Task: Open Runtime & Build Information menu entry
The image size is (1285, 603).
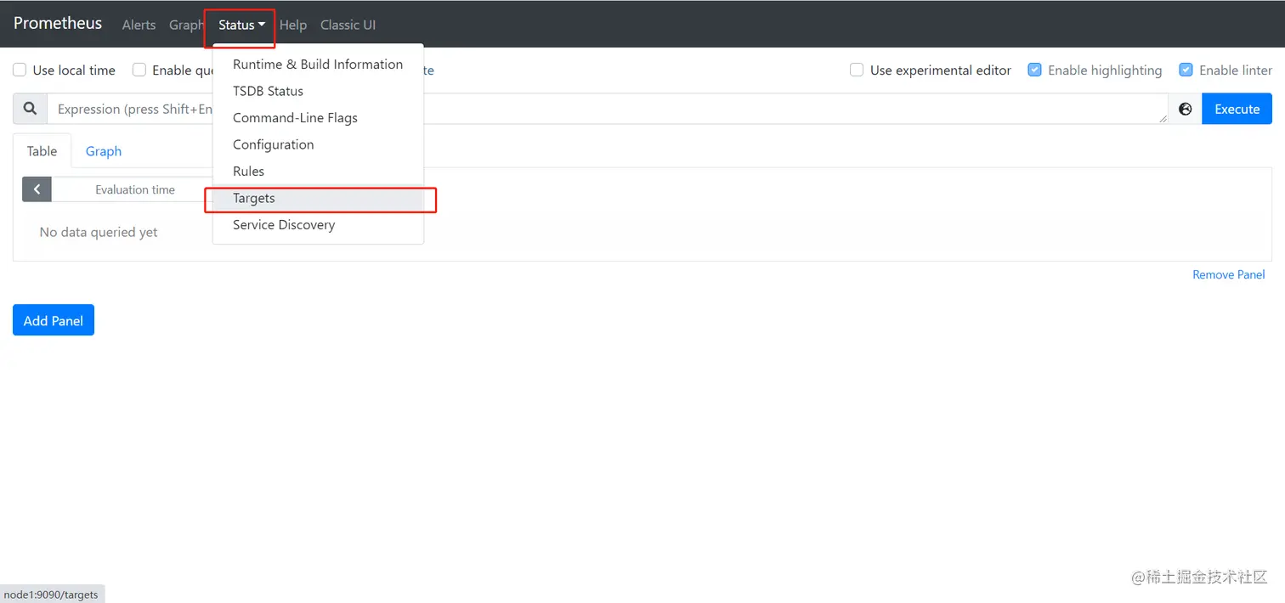Action: coord(318,65)
